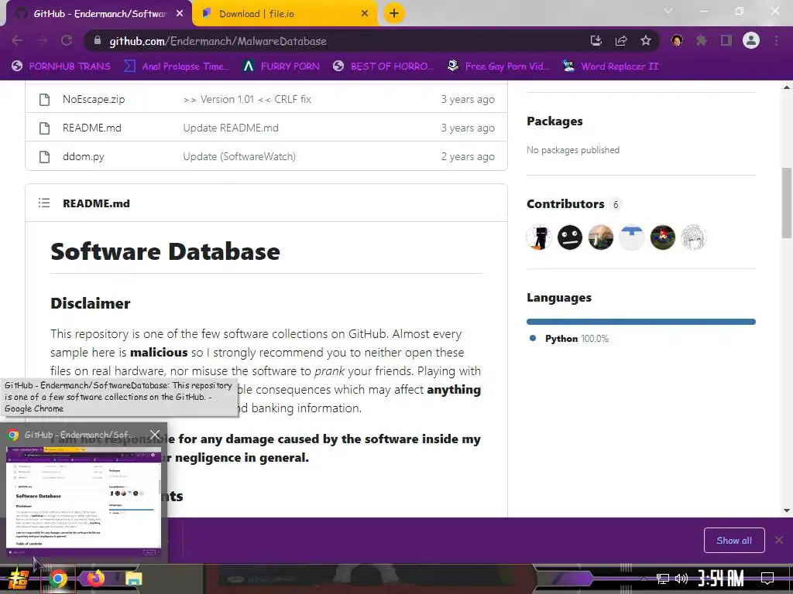793x594 pixels.
Task: Click the file icon beside README.md row
Action: tap(44, 128)
